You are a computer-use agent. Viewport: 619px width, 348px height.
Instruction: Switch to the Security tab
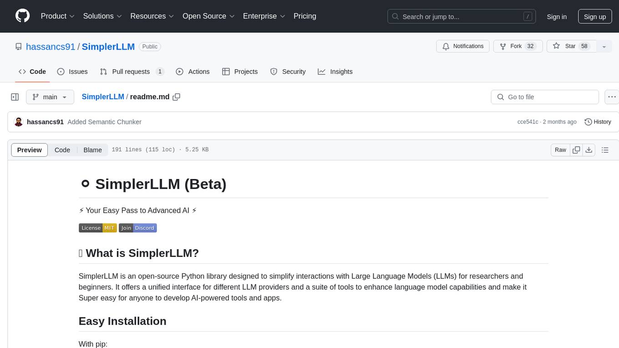[288, 72]
